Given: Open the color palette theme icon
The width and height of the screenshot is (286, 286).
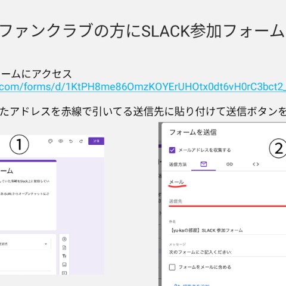Looking at the screenshot, I should [51, 141].
